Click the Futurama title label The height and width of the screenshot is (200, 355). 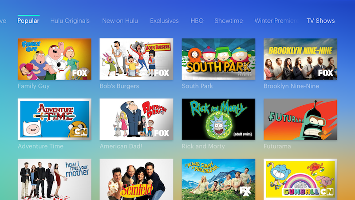point(277,146)
